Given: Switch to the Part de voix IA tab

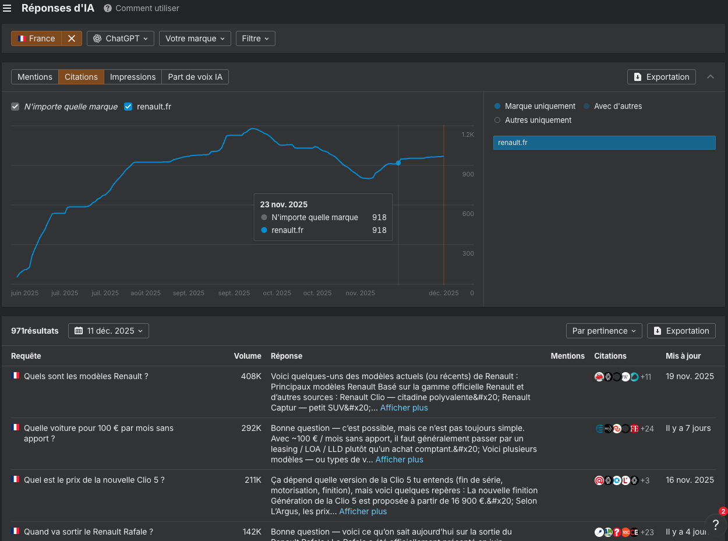Looking at the screenshot, I should [195, 77].
